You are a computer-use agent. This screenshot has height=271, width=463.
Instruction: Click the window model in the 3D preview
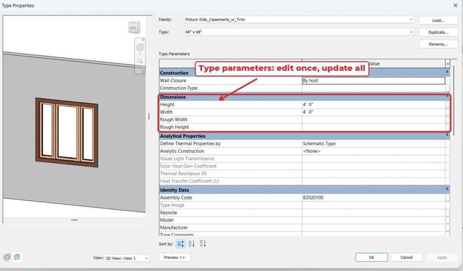point(67,133)
